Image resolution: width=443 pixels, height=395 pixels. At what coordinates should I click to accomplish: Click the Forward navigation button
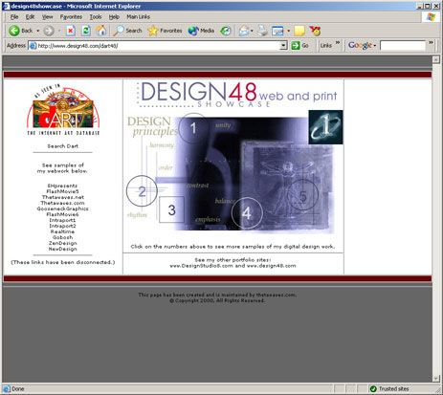pos(49,31)
